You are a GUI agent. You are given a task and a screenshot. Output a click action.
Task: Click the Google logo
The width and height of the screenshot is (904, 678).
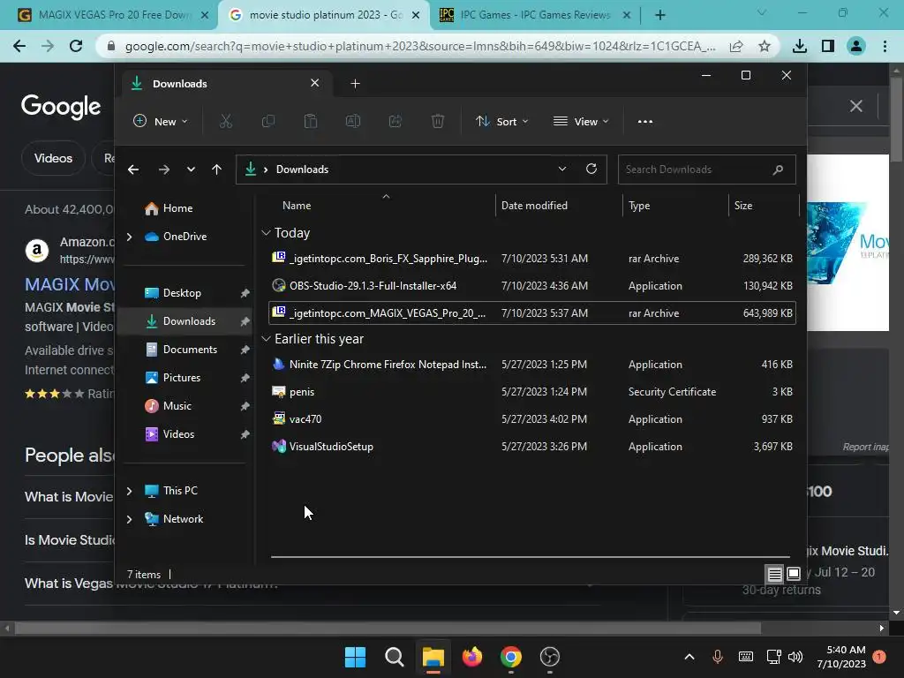coord(61,107)
